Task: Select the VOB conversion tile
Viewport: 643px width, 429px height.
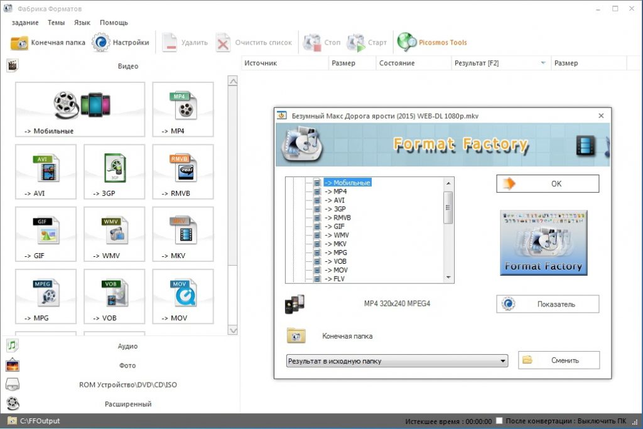Action: point(114,296)
